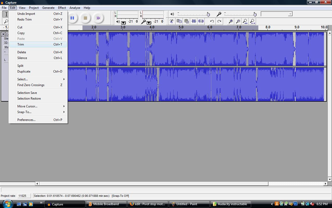Switch to Mobile Broadband taskbar button
Screen dimensions: 332x208
[106, 204]
